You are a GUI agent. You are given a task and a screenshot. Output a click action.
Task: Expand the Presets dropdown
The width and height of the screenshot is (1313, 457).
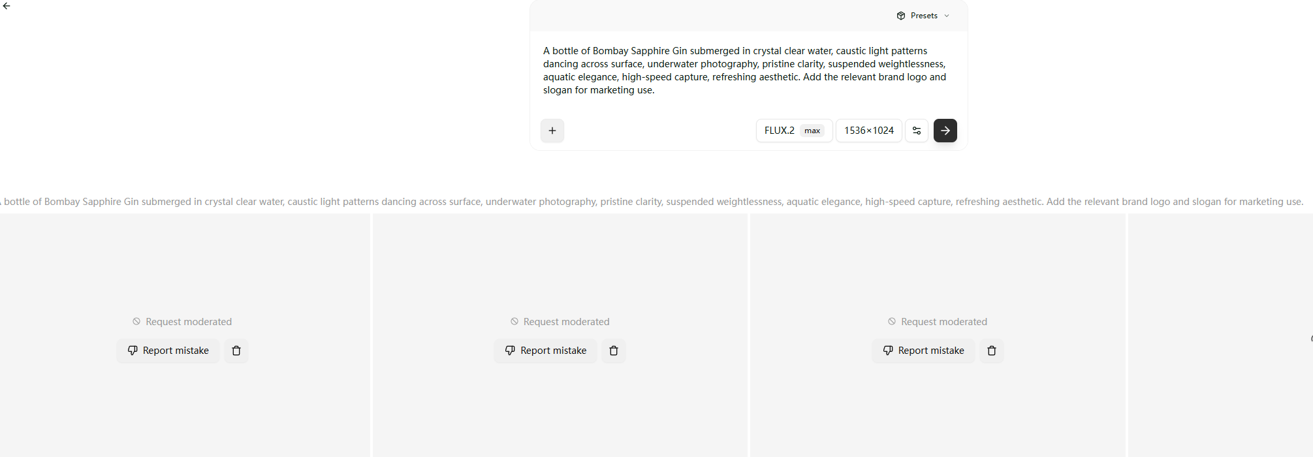pyautogui.click(x=923, y=16)
